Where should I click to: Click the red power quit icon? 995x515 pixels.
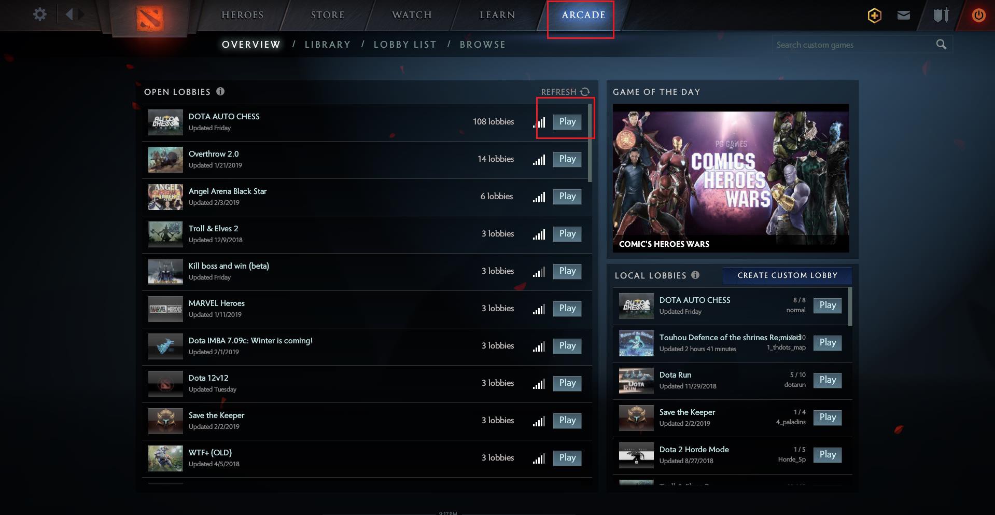click(x=978, y=16)
